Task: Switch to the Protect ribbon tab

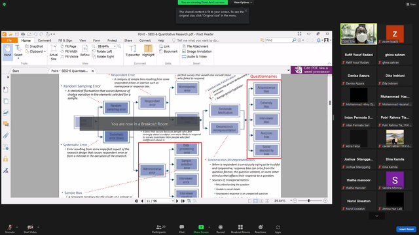Action: coord(112,40)
